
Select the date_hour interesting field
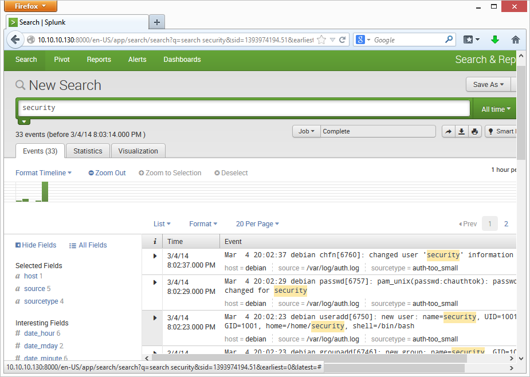pyautogui.click(x=39, y=333)
